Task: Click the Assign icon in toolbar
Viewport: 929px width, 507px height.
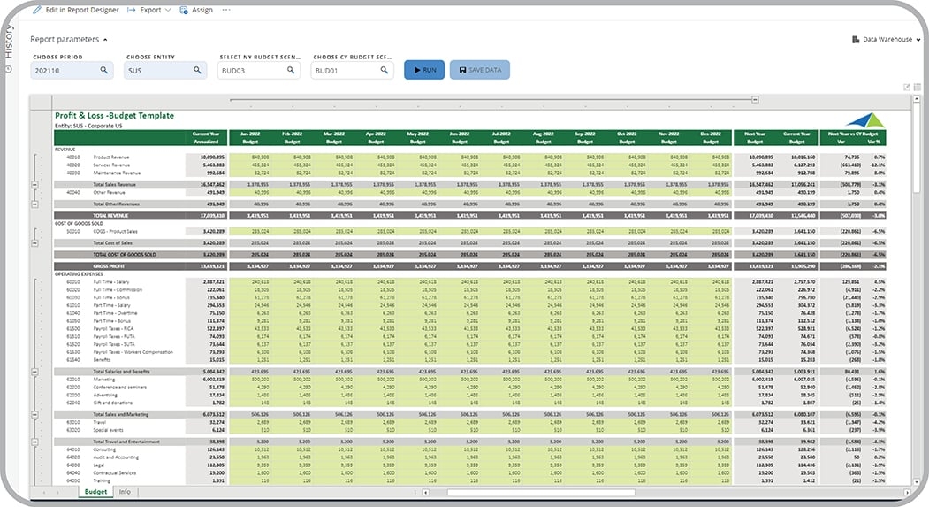Action: coord(184,10)
